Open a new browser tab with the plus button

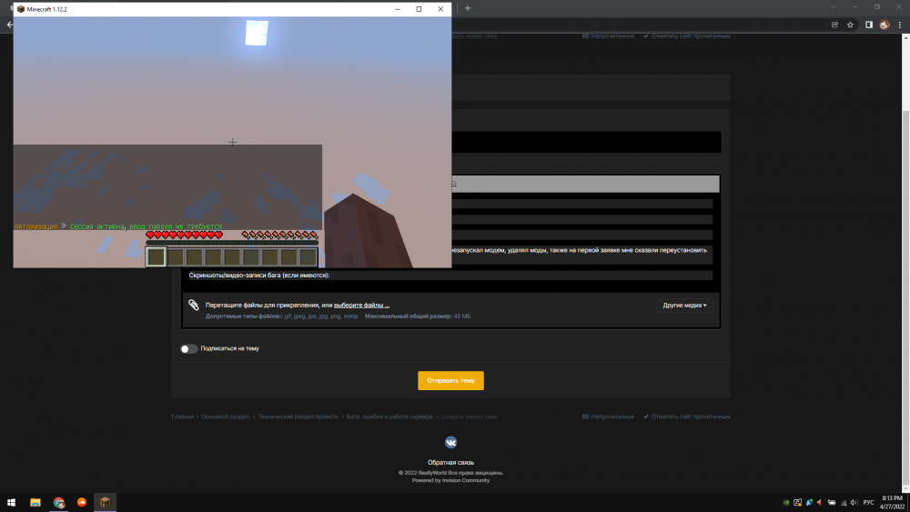(x=468, y=8)
